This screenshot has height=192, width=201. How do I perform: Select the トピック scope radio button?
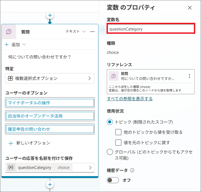110,122
